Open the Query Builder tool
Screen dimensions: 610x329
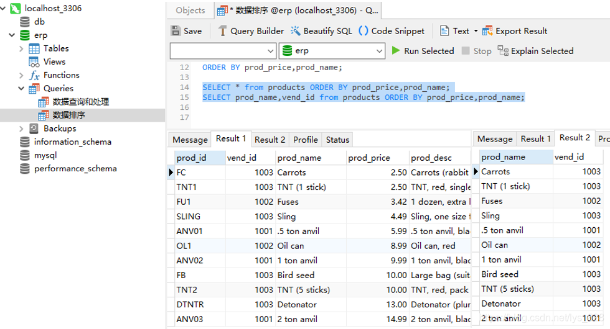(251, 31)
